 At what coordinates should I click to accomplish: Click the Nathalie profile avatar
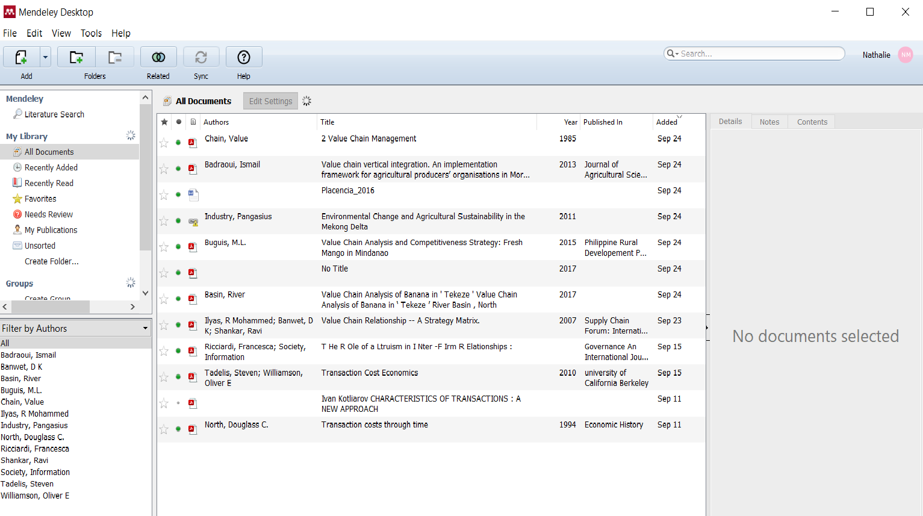(x=905, y=55)
